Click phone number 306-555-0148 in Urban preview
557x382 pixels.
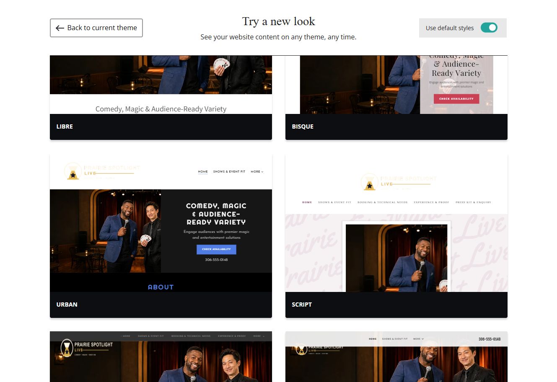click(216, 260)
